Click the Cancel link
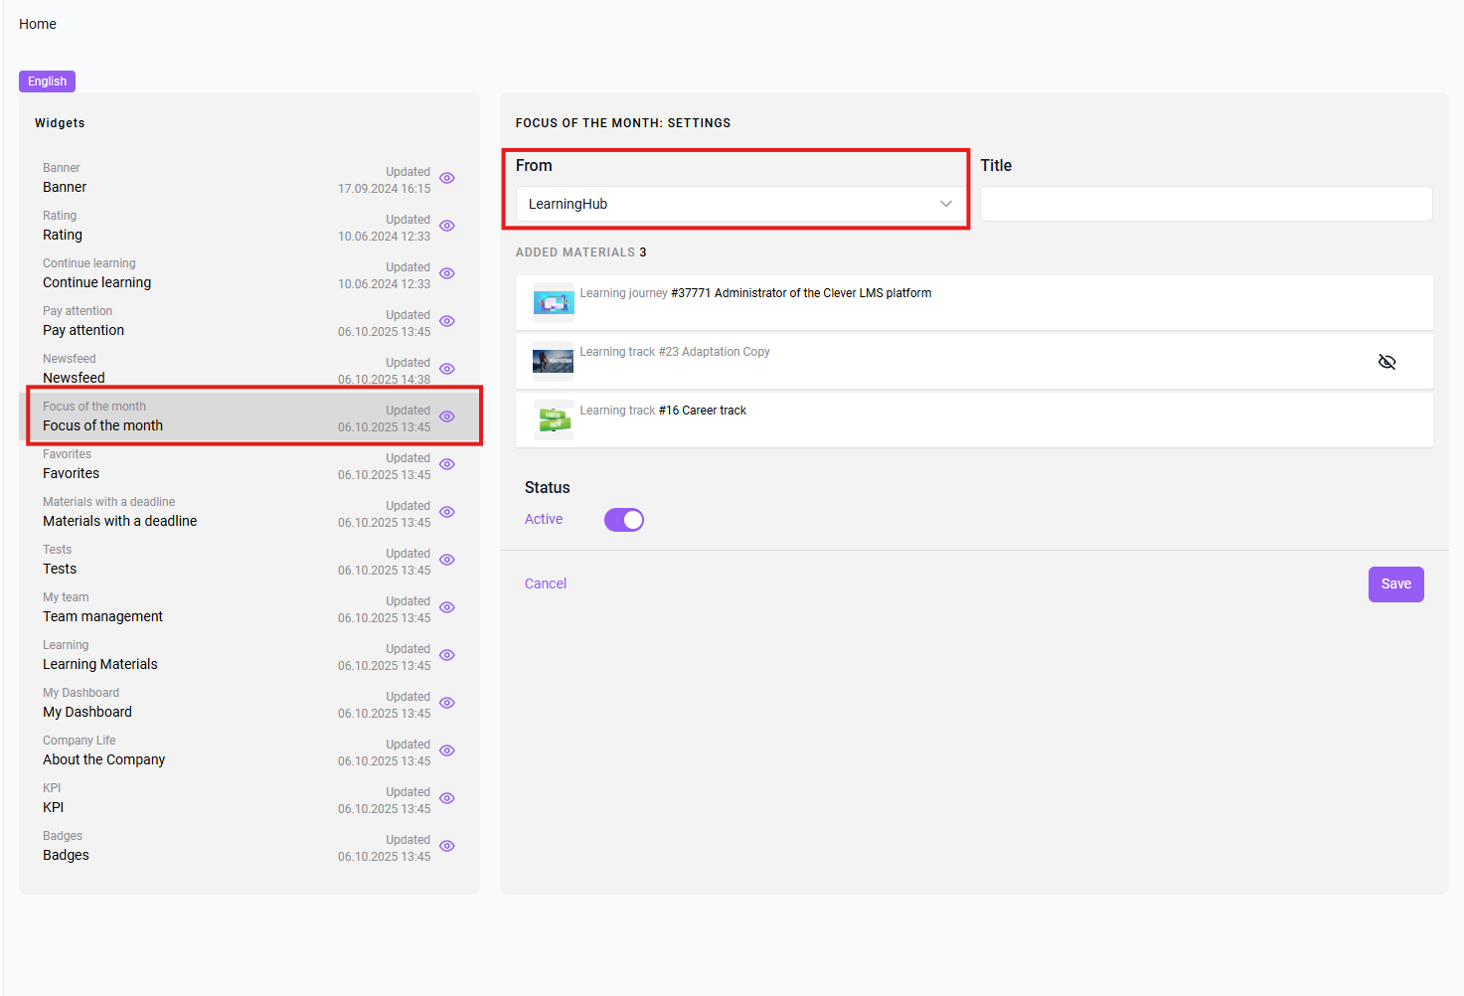 click(x=546, y=583)
